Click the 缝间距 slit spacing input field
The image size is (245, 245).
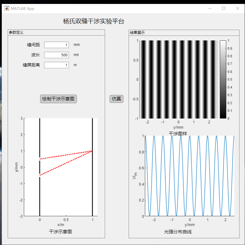click(x=56, y=45)
